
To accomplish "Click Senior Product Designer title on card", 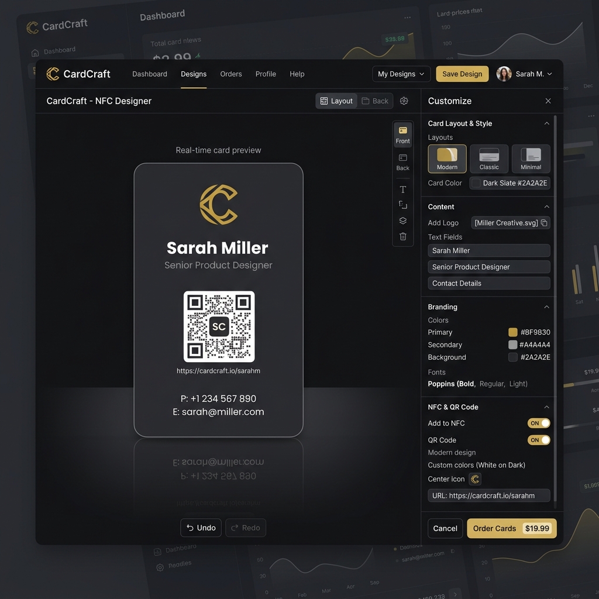I will click(x=219, y=265).
